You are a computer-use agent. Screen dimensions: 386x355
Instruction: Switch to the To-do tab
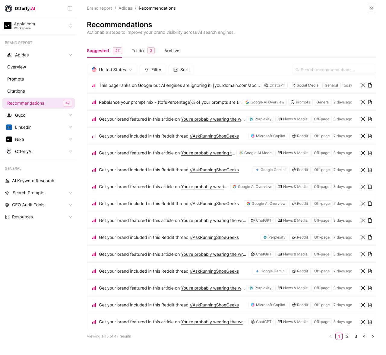[x=143, y=51]
